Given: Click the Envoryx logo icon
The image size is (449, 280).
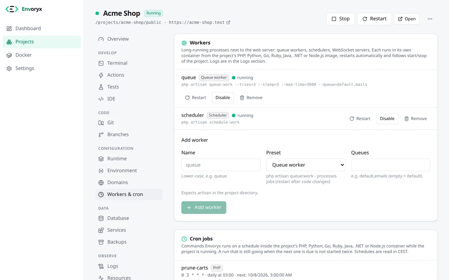Looking at the screenshot, I should [12, 9].
